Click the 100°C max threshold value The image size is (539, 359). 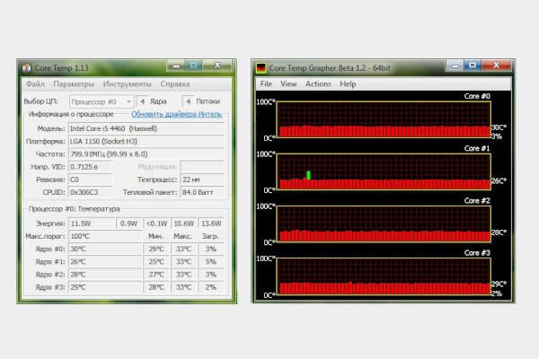click(x=105, y=236)
